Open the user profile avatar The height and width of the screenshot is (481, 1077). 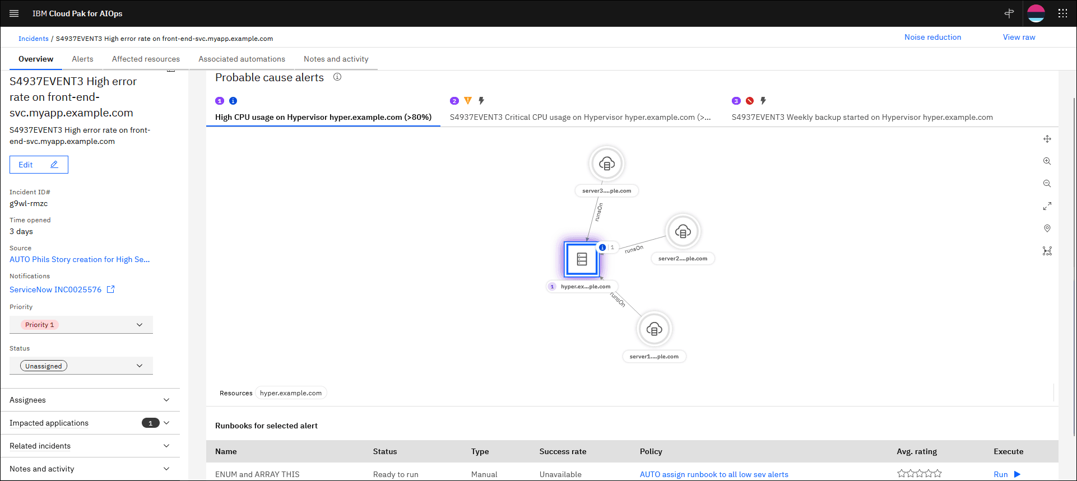1036,13
